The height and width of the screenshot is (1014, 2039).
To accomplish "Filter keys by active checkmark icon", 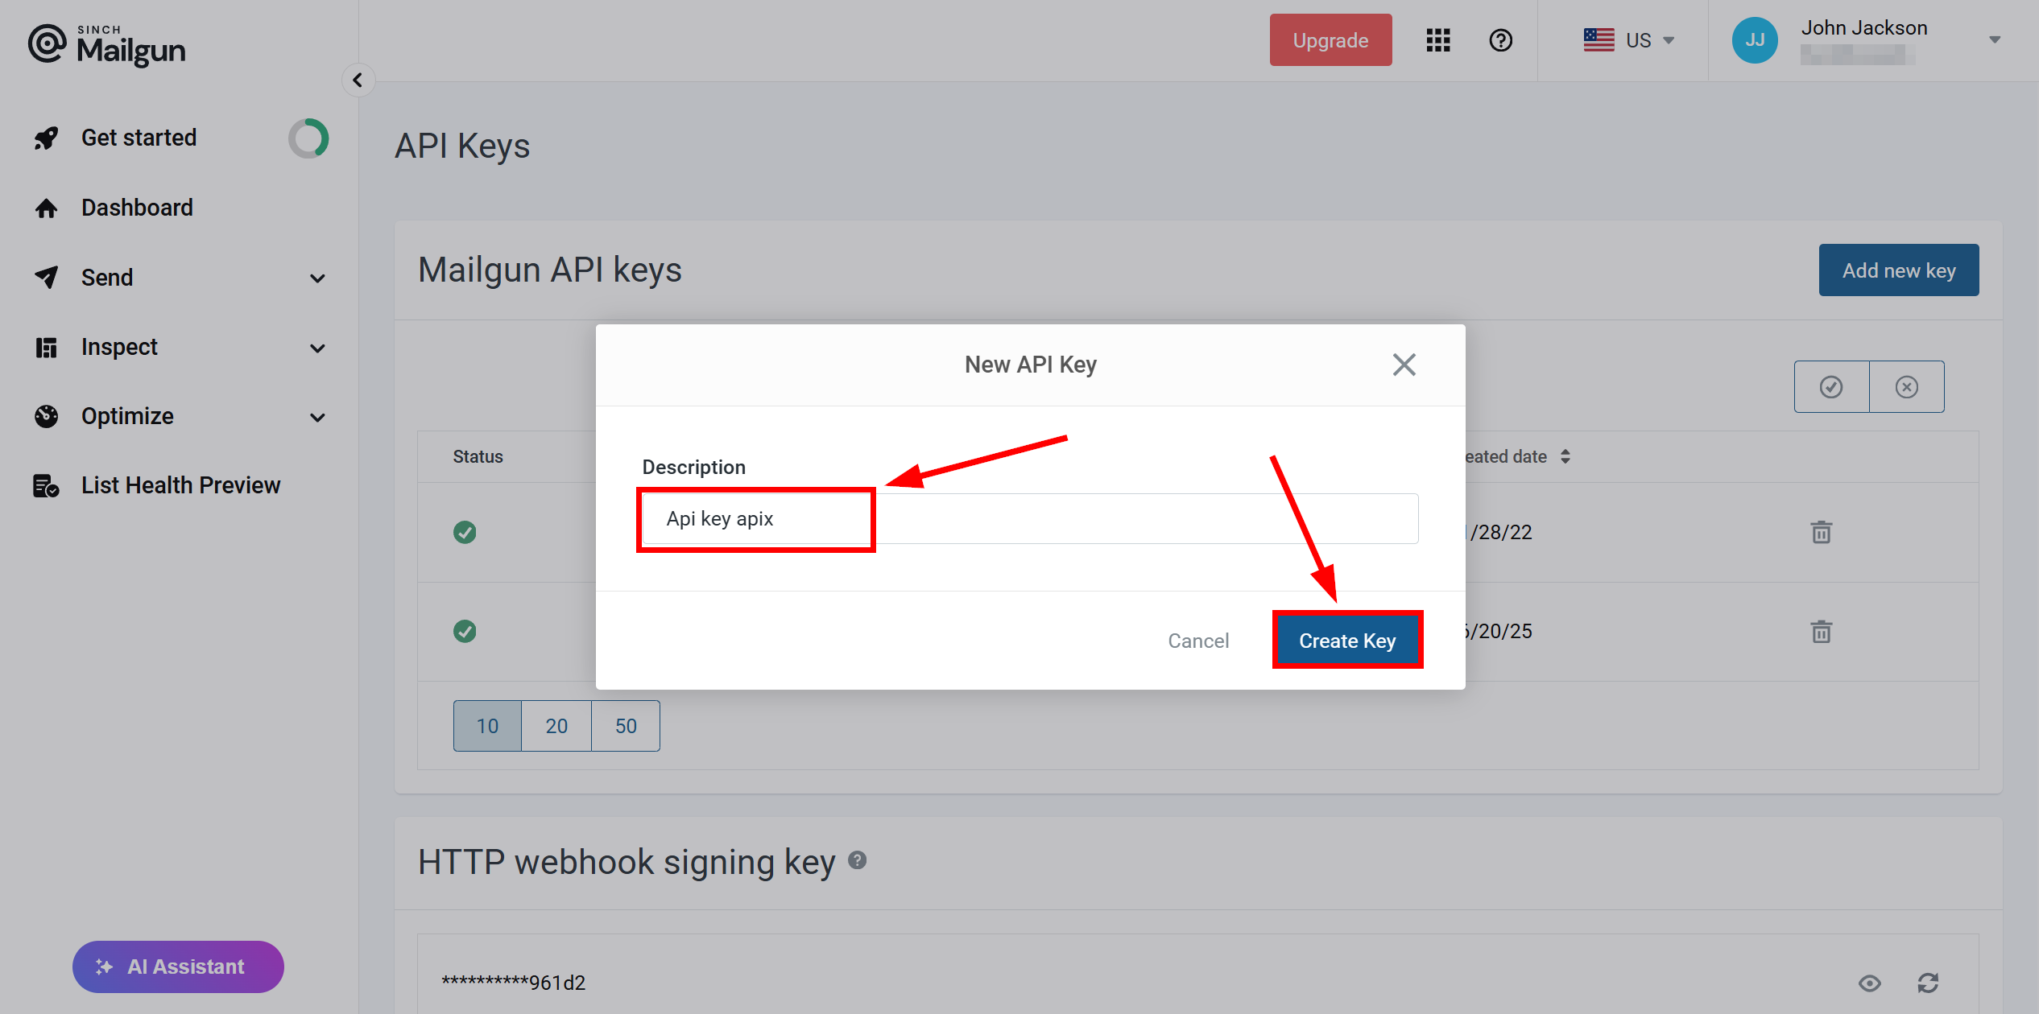I will (x=1831, y=387).
